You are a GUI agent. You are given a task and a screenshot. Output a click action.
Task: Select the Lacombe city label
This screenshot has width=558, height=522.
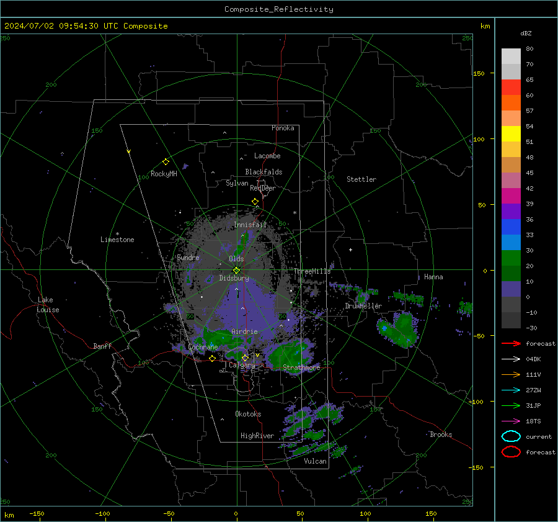coord(267,156)
